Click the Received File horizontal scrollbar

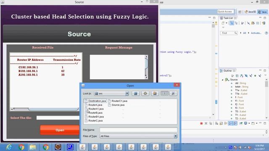[45, 109]
